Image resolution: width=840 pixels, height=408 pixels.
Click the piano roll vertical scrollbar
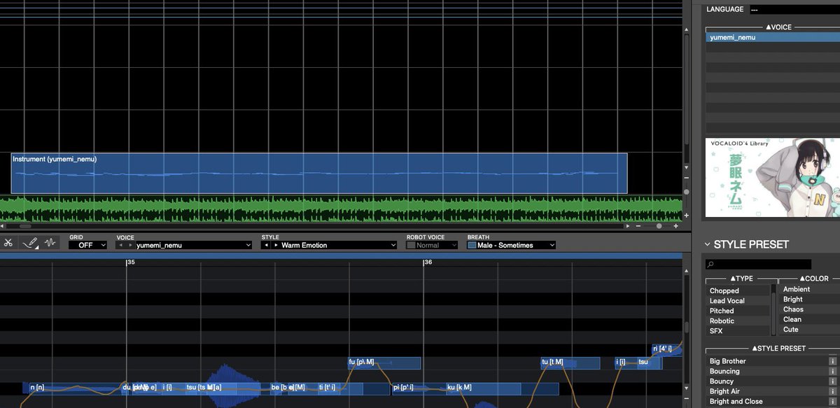(686, 329)
